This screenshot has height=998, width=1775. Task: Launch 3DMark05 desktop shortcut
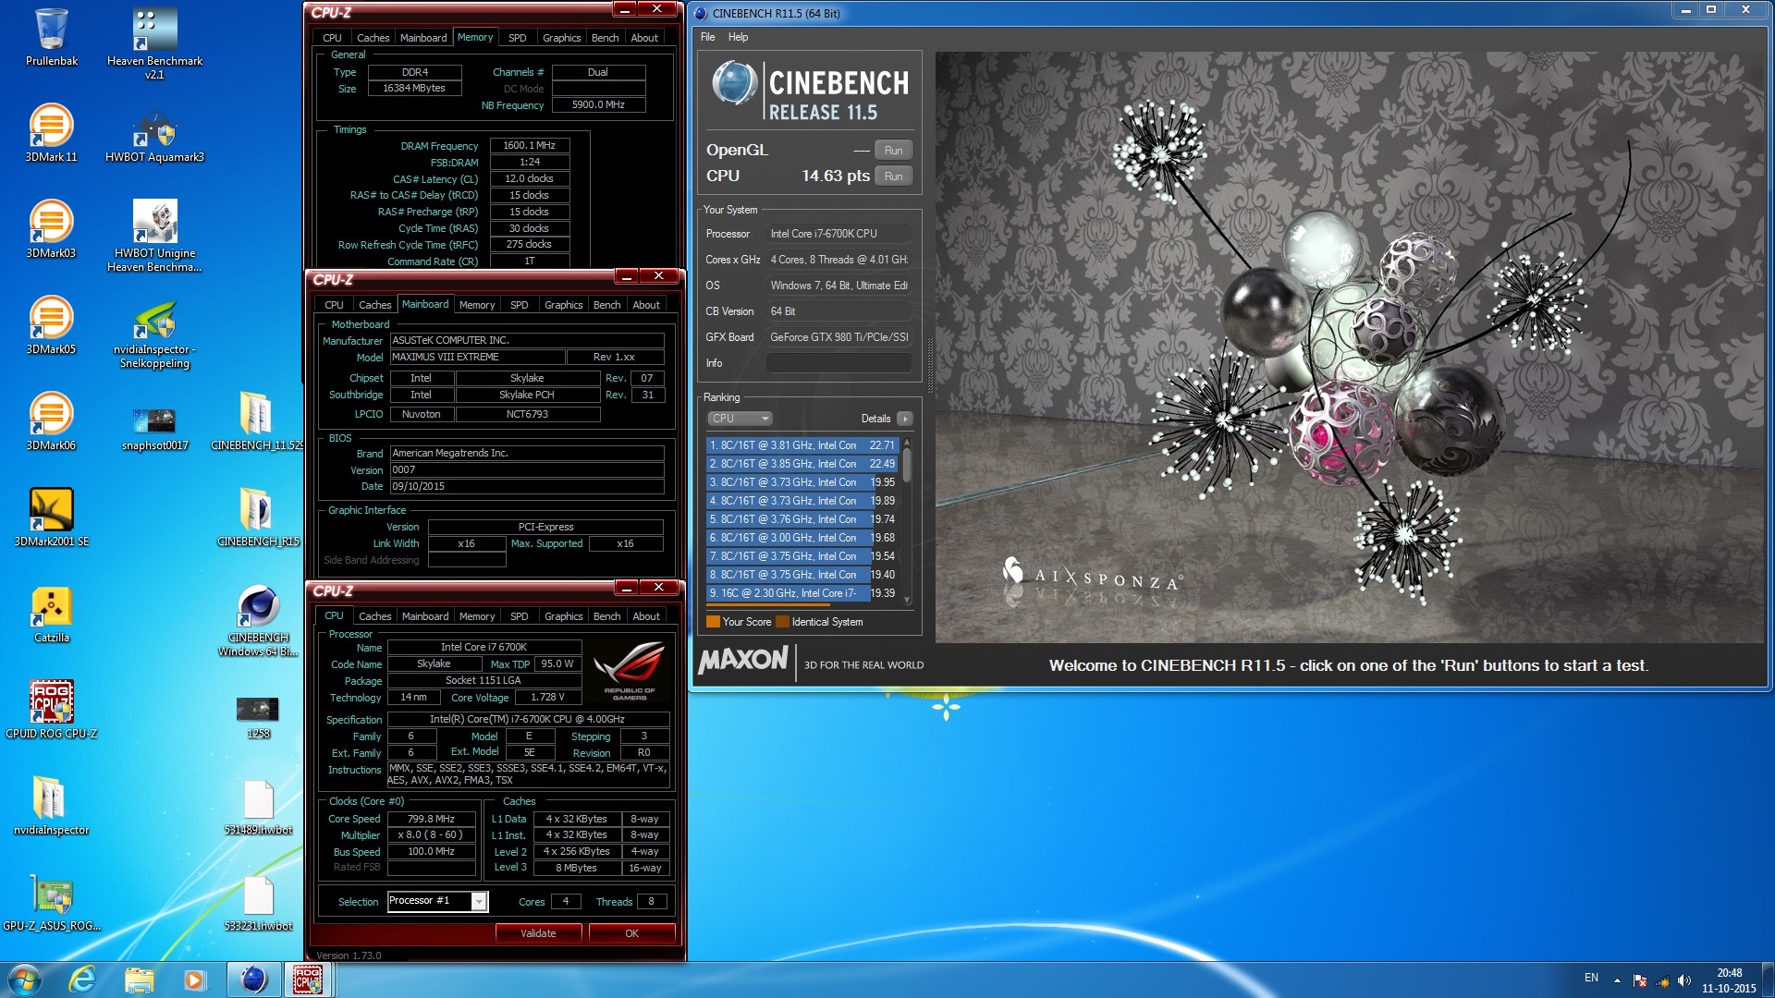click(x=52, y=325)
